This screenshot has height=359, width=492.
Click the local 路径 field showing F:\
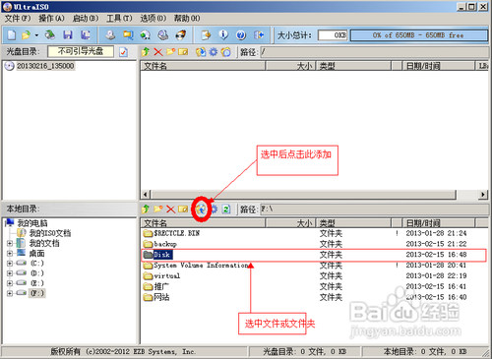374,209
